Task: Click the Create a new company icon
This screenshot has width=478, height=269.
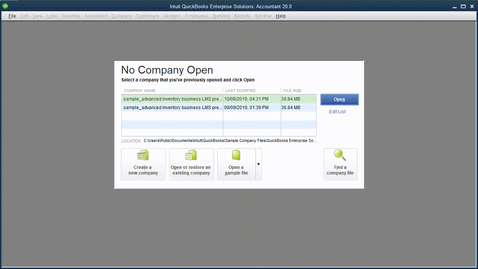Action: 143,155
